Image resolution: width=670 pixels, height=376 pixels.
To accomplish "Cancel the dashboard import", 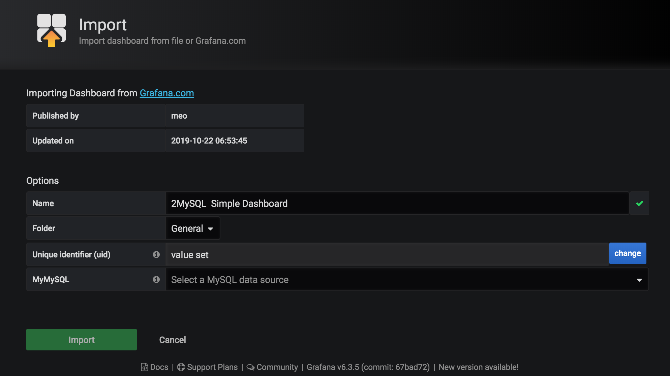I will (173, 340).
